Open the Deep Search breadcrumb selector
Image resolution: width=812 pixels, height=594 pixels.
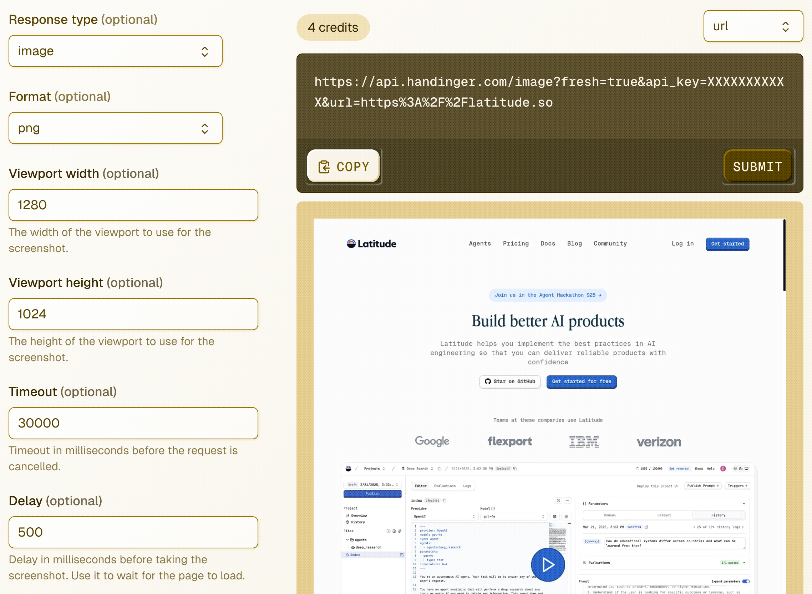[x=417, y=468]
